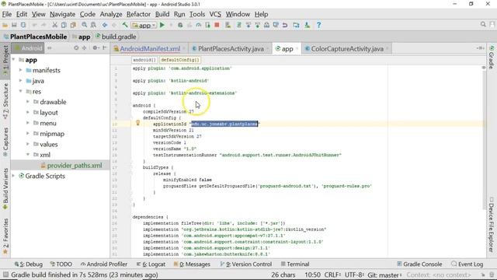Expand the layout folder
Image resolution: width=497 pixels, height=280 pixels.
tap(28, 112)
